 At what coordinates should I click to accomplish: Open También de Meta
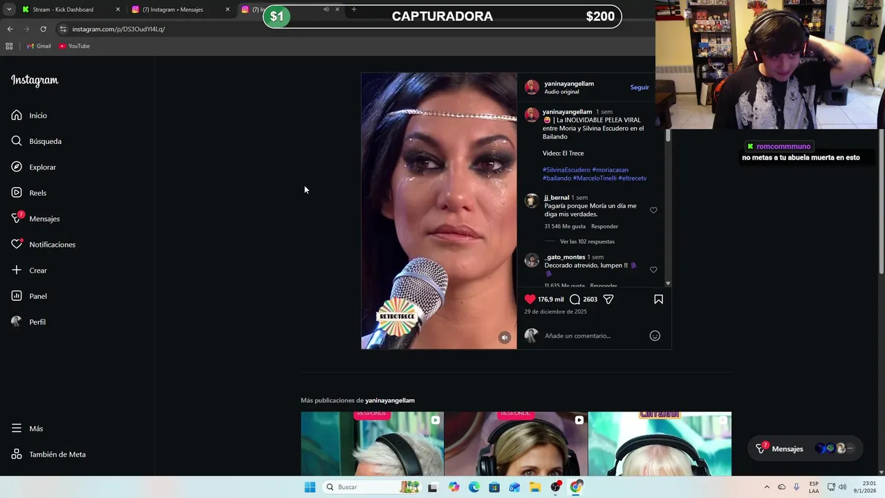[48, 454]
